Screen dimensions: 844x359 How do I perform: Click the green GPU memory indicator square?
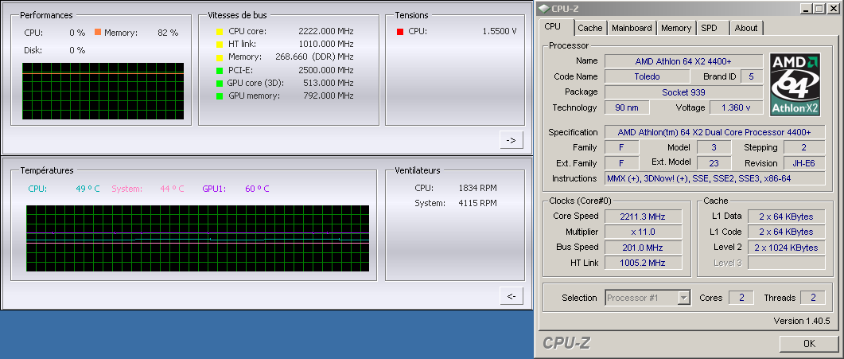pyautogui.click(x=219, y=96)
